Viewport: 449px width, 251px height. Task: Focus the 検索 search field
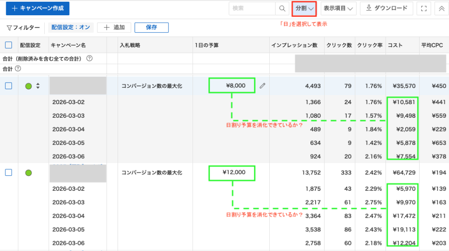tap(252, 9)
